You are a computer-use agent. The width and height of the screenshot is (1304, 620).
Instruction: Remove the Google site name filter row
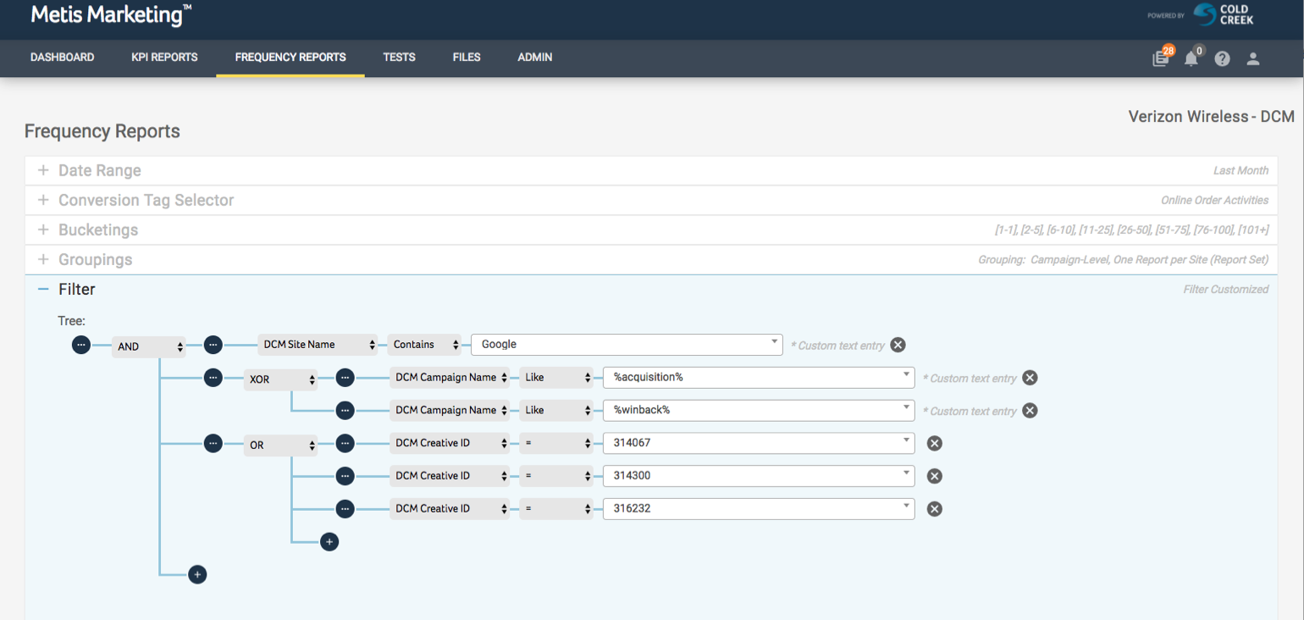(x=898, y=345)
